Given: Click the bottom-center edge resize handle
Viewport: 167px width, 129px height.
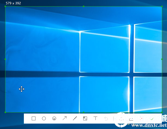Looking at the screenshot, I should (x=83, y=112).
